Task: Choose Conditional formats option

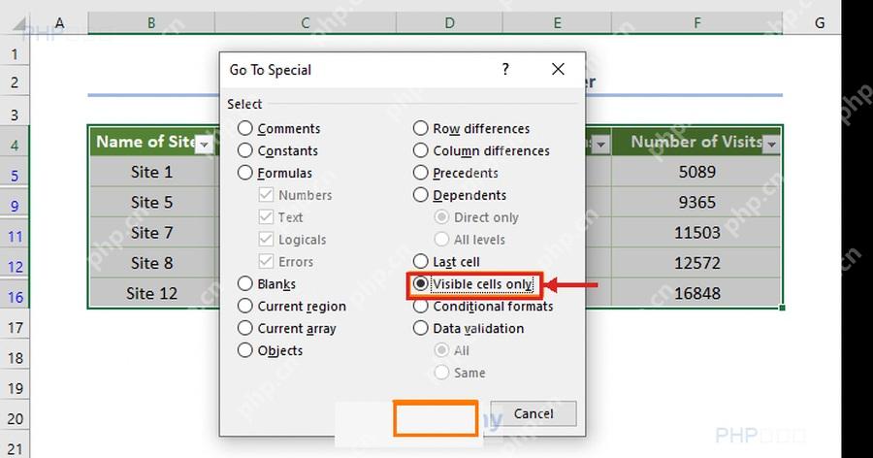Action: pos(483,307)
